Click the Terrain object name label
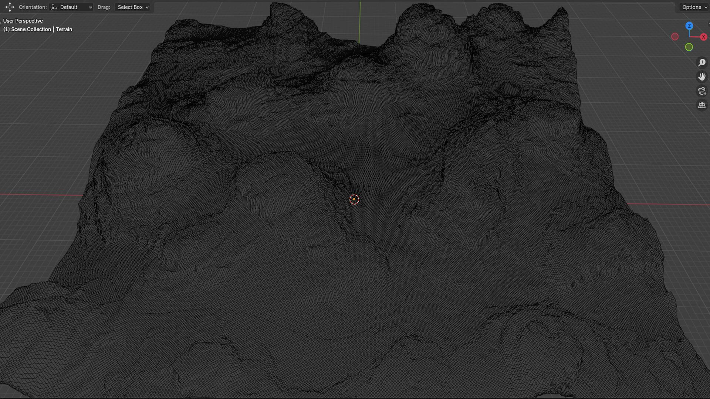The height and width of the screenshot is (399, 710). [x=64, y=30]
